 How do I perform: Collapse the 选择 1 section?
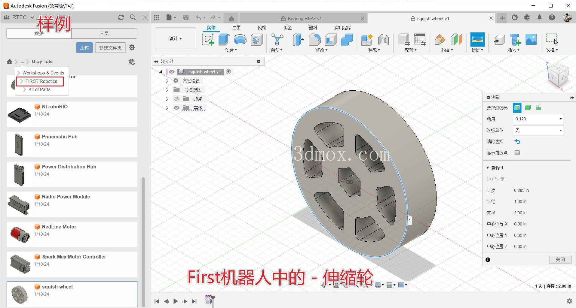(488, 168)
